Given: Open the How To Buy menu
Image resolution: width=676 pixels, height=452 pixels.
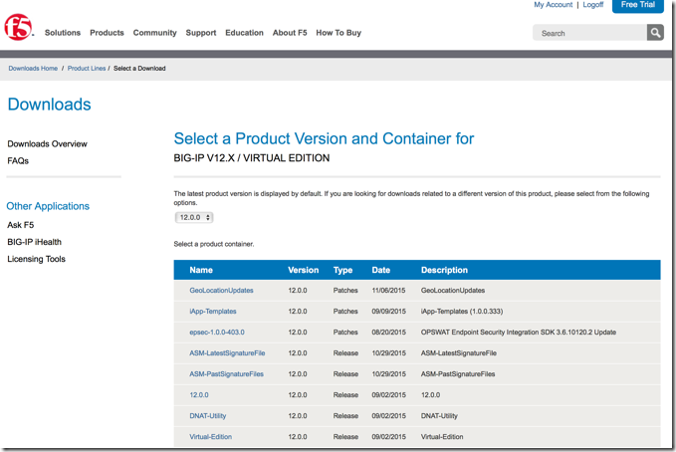Looking at the screenshot, I should [x=338, y=33].
